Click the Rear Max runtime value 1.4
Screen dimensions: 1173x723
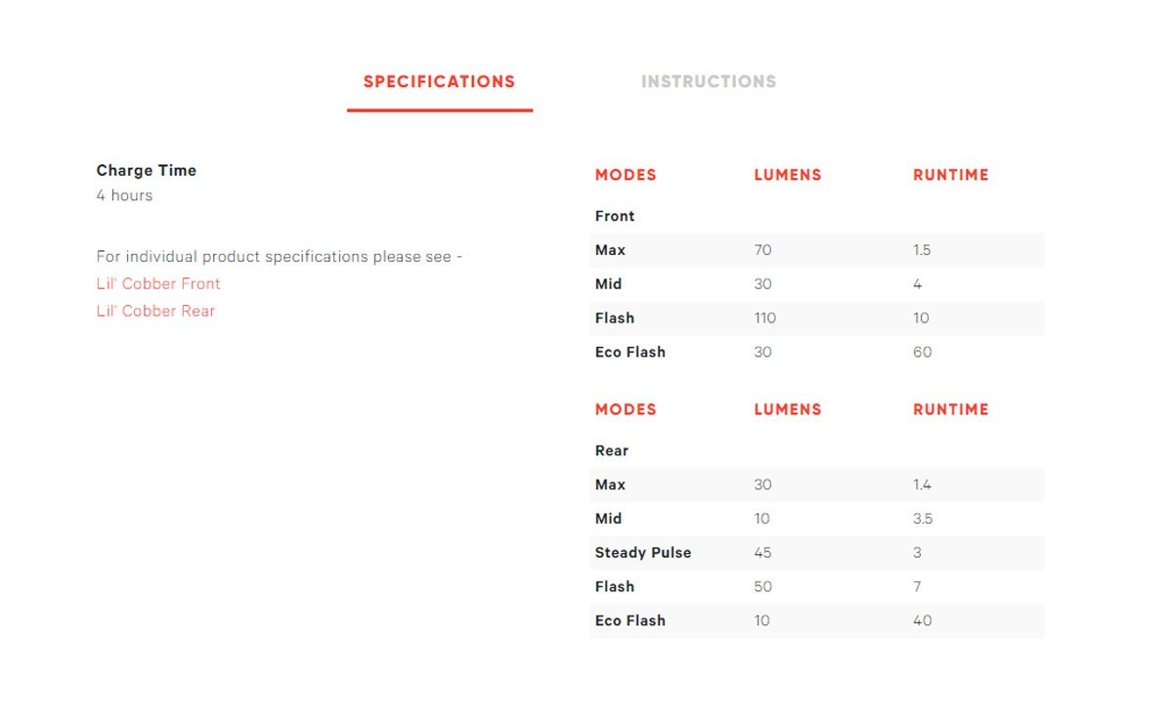click(922, 485)
